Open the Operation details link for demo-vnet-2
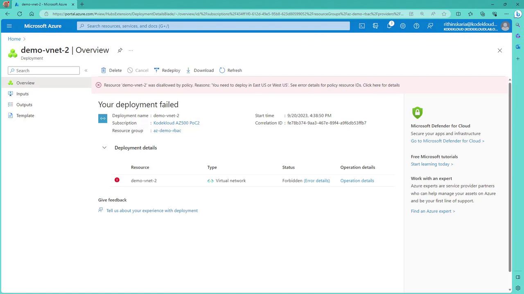524x294 pixels. point(357,180)
